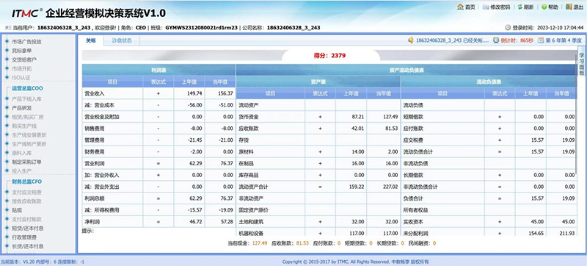Click the user icon before 当前用户
This screenshot has height=266, width=587.
point(8,27)
